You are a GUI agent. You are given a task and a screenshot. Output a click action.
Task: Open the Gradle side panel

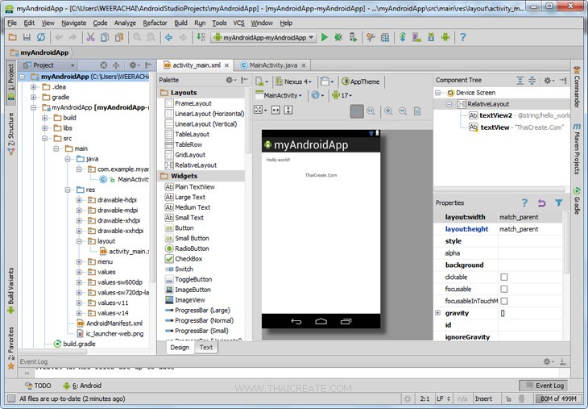coord(577,200)
